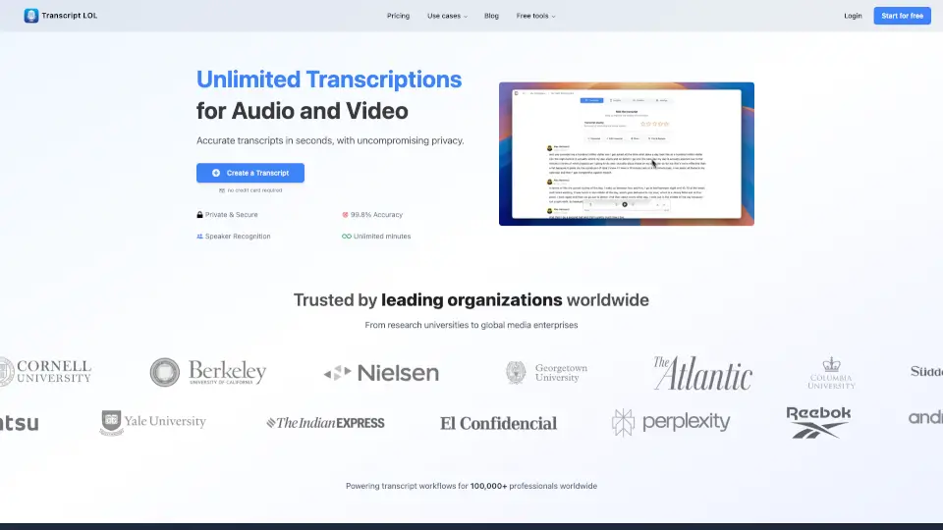Click the Reebok logo
Screen dimensions: 943x530
(x=818, y=421)
